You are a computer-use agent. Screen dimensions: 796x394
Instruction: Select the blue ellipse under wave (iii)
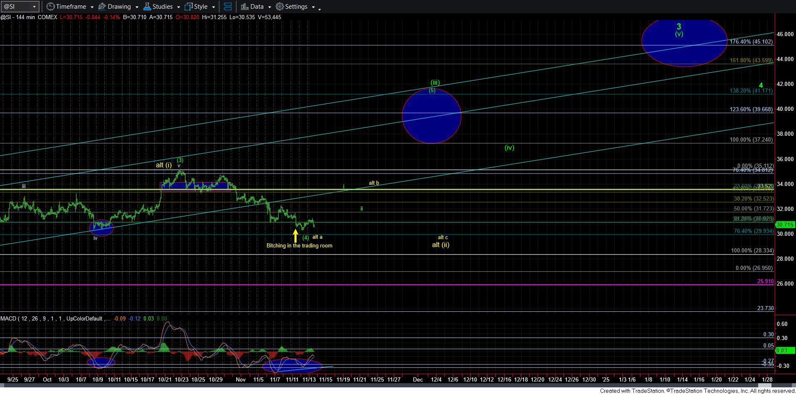432,116
